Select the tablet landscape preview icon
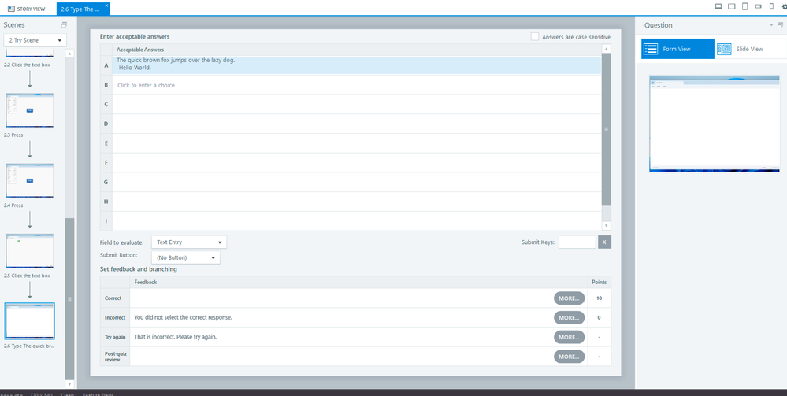The height and width of the screenshot is (396, 787). [732, 6]
